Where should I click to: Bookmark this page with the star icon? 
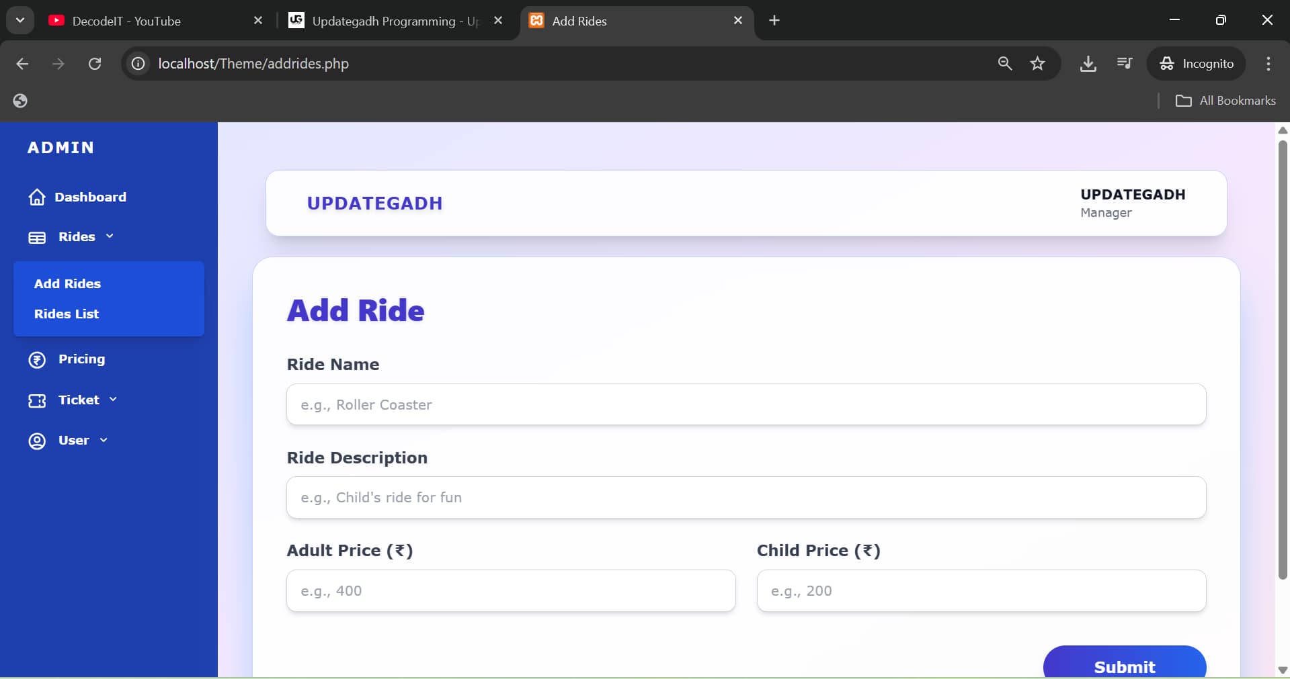[x=1037, y=64]
